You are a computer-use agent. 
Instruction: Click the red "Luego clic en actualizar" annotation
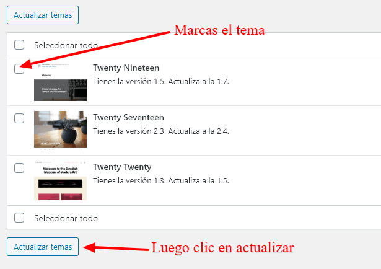pos(222,247)
